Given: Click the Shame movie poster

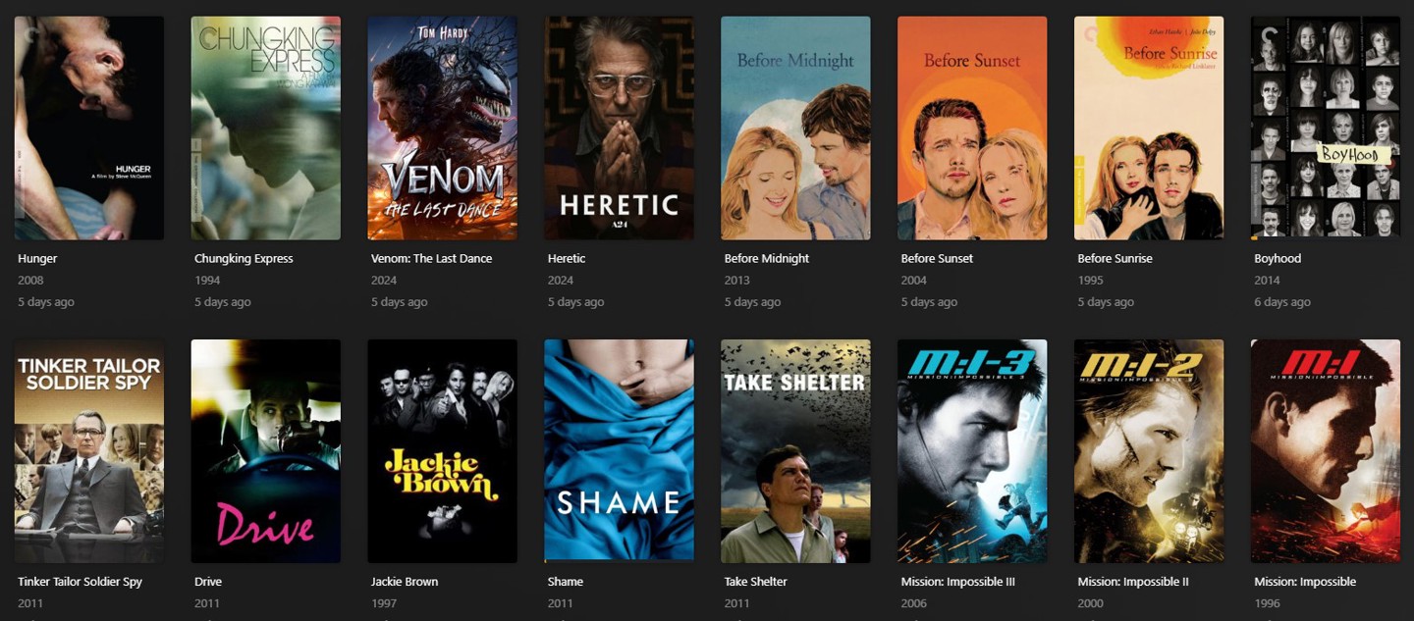Looking at the screenshot, I should click(620, 451).
